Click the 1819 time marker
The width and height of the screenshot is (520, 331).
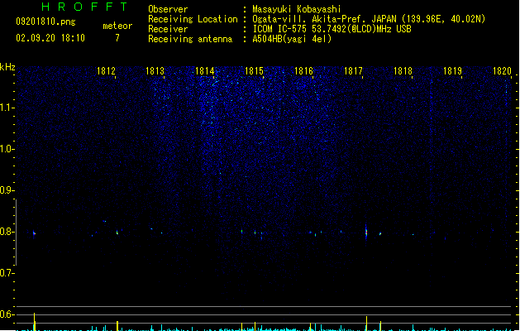click(x=453, y=71)
